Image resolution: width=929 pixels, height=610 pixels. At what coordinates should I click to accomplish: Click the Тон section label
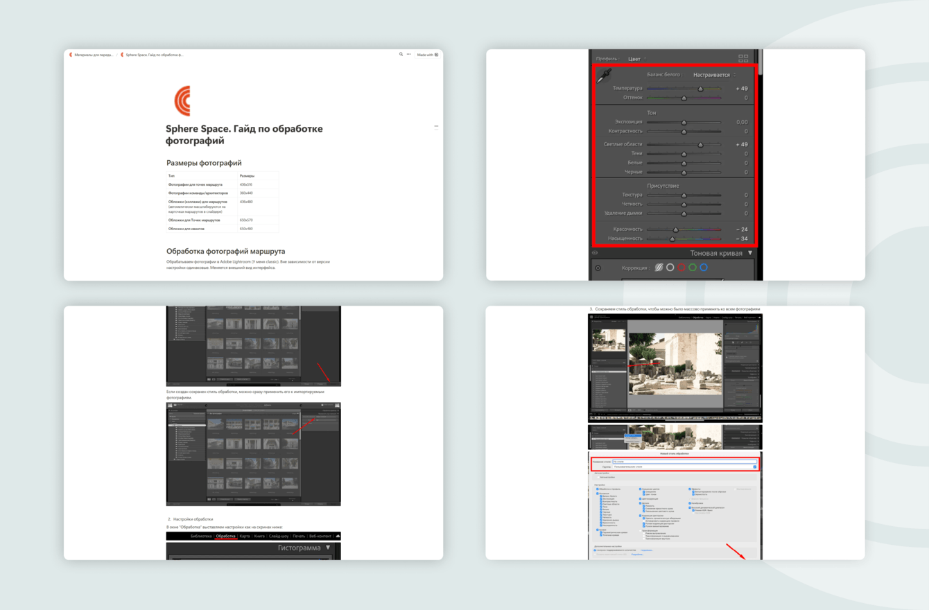pyautogui.click(x=652, y=113)
